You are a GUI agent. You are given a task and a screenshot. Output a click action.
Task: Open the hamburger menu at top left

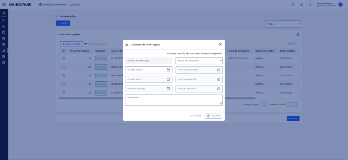4,4
